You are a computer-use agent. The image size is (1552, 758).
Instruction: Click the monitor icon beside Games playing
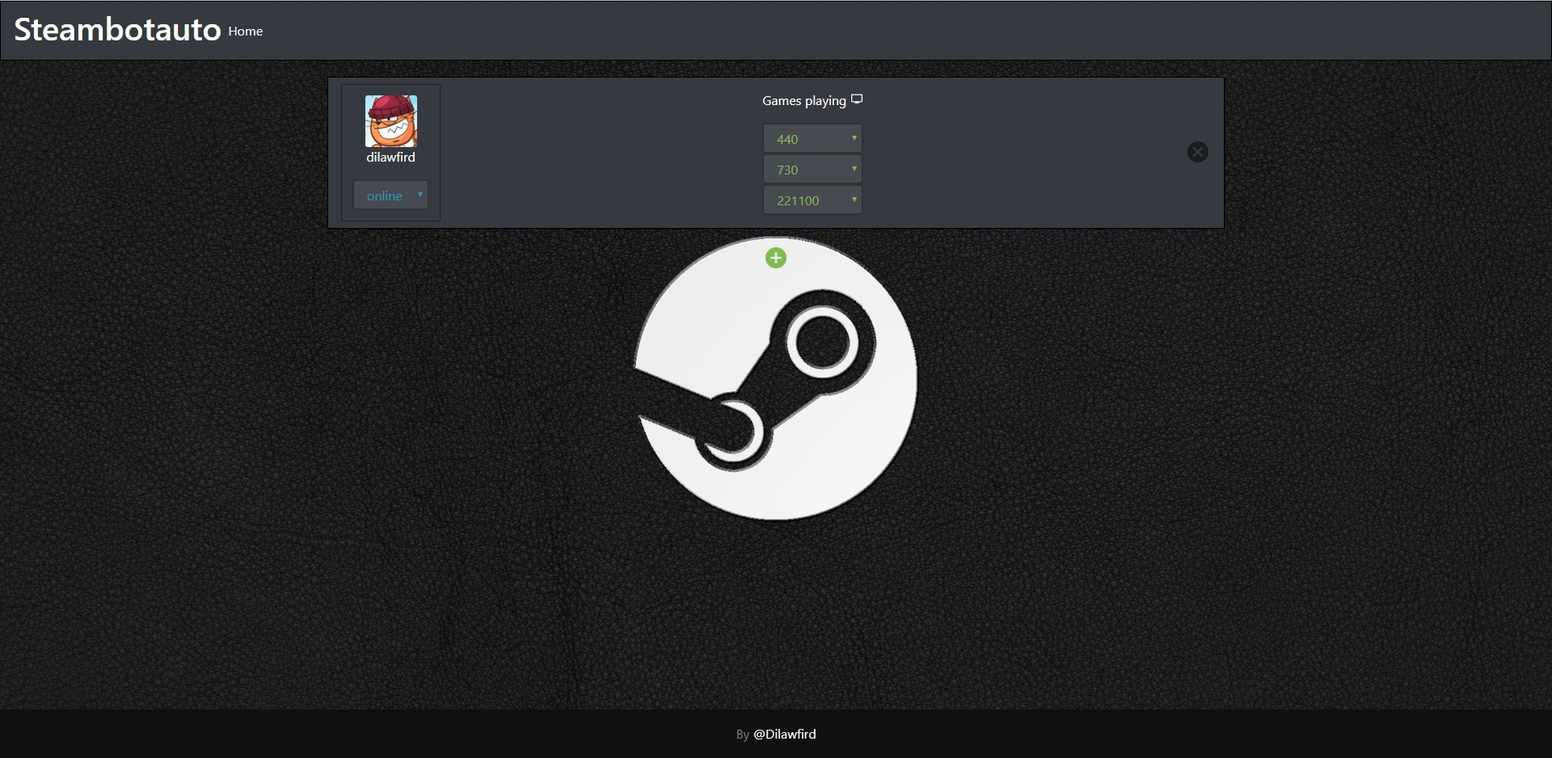point(858,99)
